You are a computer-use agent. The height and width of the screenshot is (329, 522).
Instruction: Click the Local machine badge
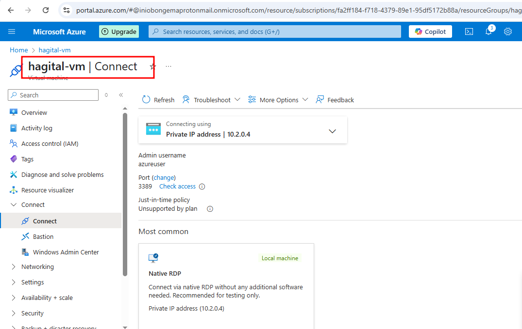pos(280,258)
